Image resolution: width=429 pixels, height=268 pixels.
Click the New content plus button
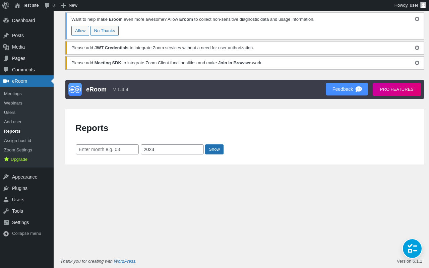click(x=69, y=5)
